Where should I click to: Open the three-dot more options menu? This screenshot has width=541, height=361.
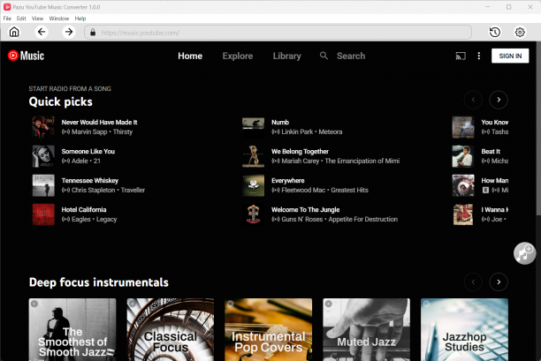[x=478, y=56]
